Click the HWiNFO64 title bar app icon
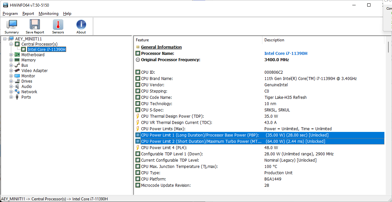This screenshot has width=392, height=202. point(5,5)
